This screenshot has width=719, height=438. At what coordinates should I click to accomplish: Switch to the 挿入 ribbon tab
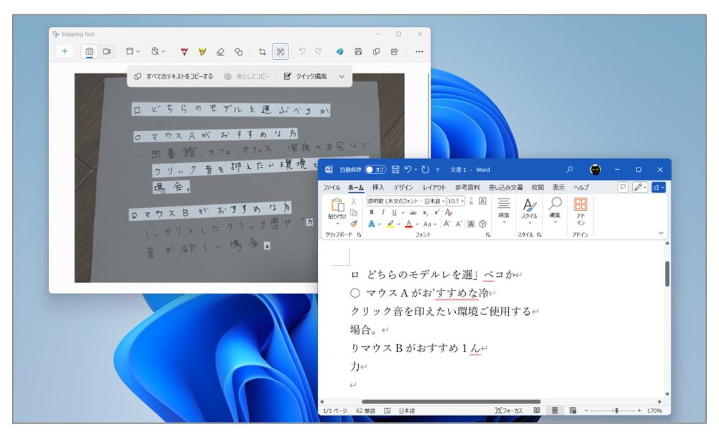(x=378, y=188)
